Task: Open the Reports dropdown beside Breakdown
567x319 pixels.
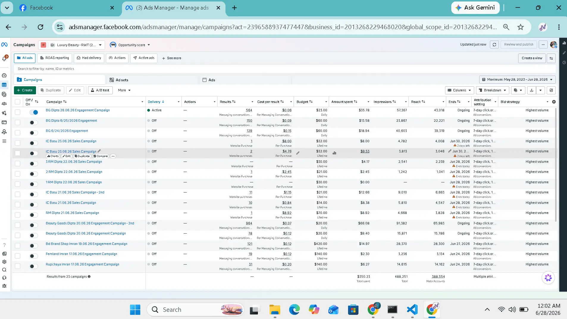Action: pos(518,90)
